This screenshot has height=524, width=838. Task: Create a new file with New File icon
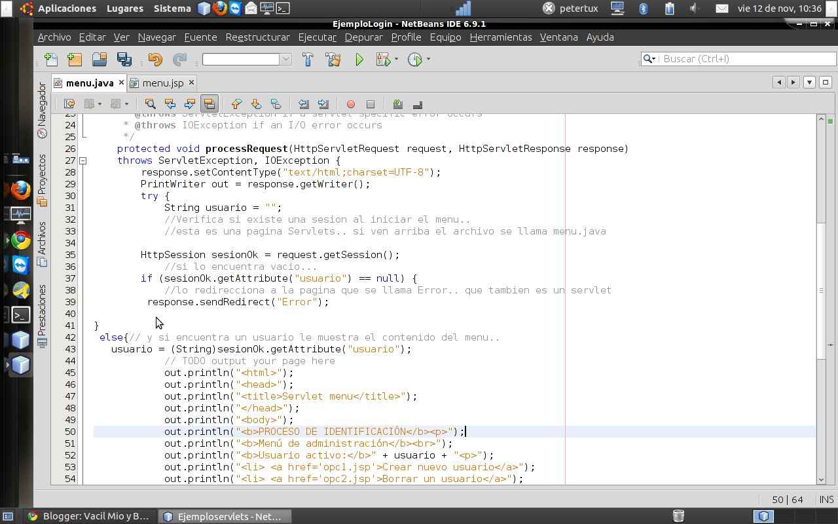51,59
